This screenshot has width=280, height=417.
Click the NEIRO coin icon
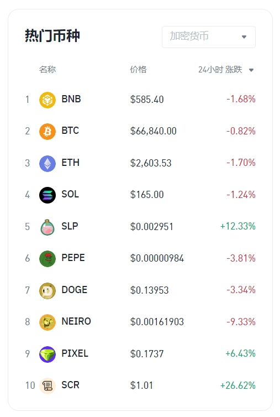click(47, 322)
